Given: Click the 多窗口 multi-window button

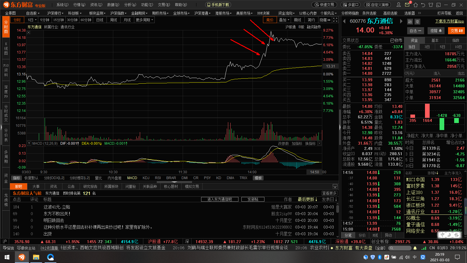Looking at the screenshot, I should tap(350, 5).
